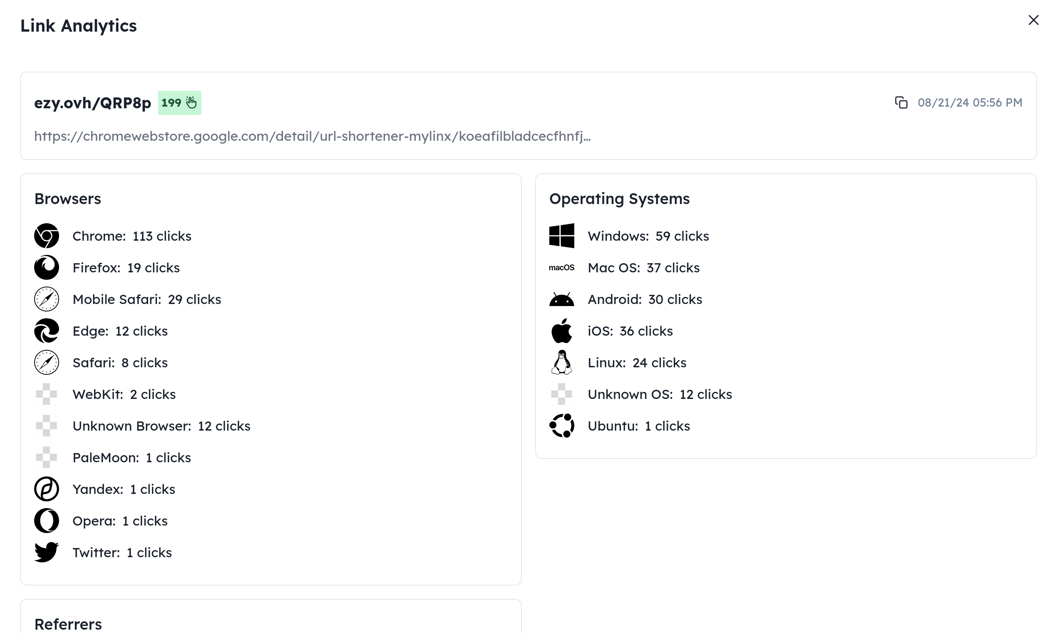Click the Operating Systems section heading
This screenshot has height=633, width=1057.
click(619, 199)
